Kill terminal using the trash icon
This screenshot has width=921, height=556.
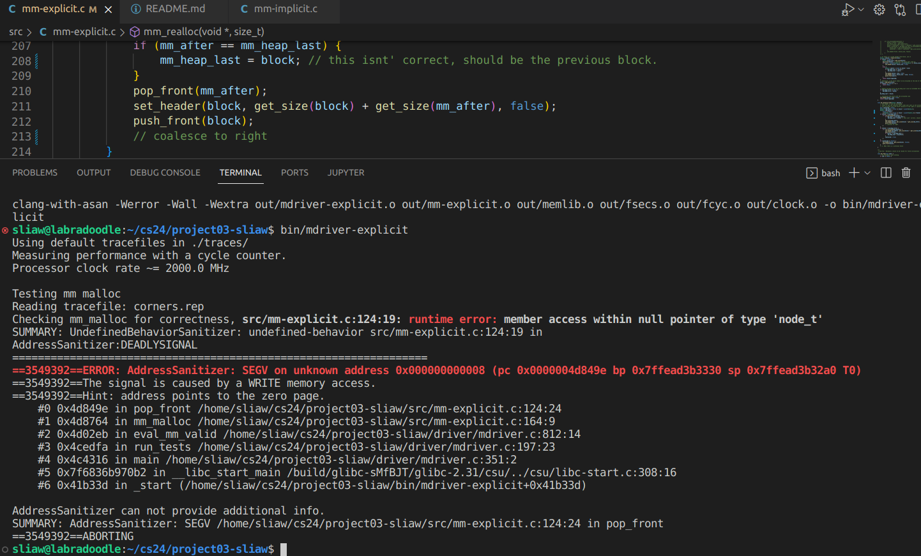click(x=906, y=173)
